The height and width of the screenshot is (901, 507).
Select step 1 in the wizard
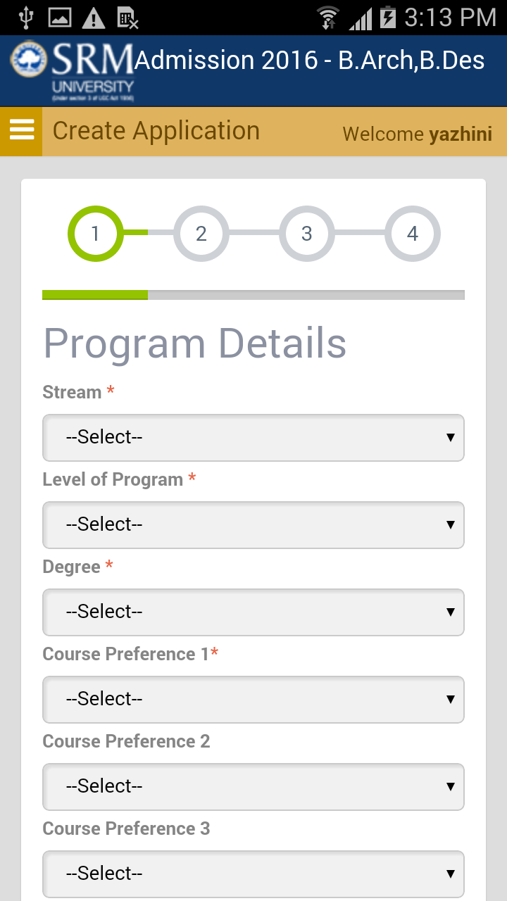(95, 233)
